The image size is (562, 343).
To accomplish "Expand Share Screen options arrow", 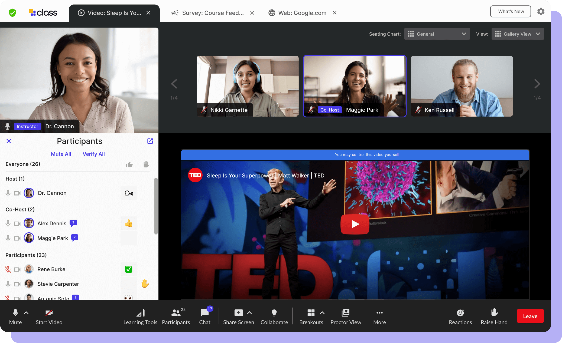I will pos(249,313).
